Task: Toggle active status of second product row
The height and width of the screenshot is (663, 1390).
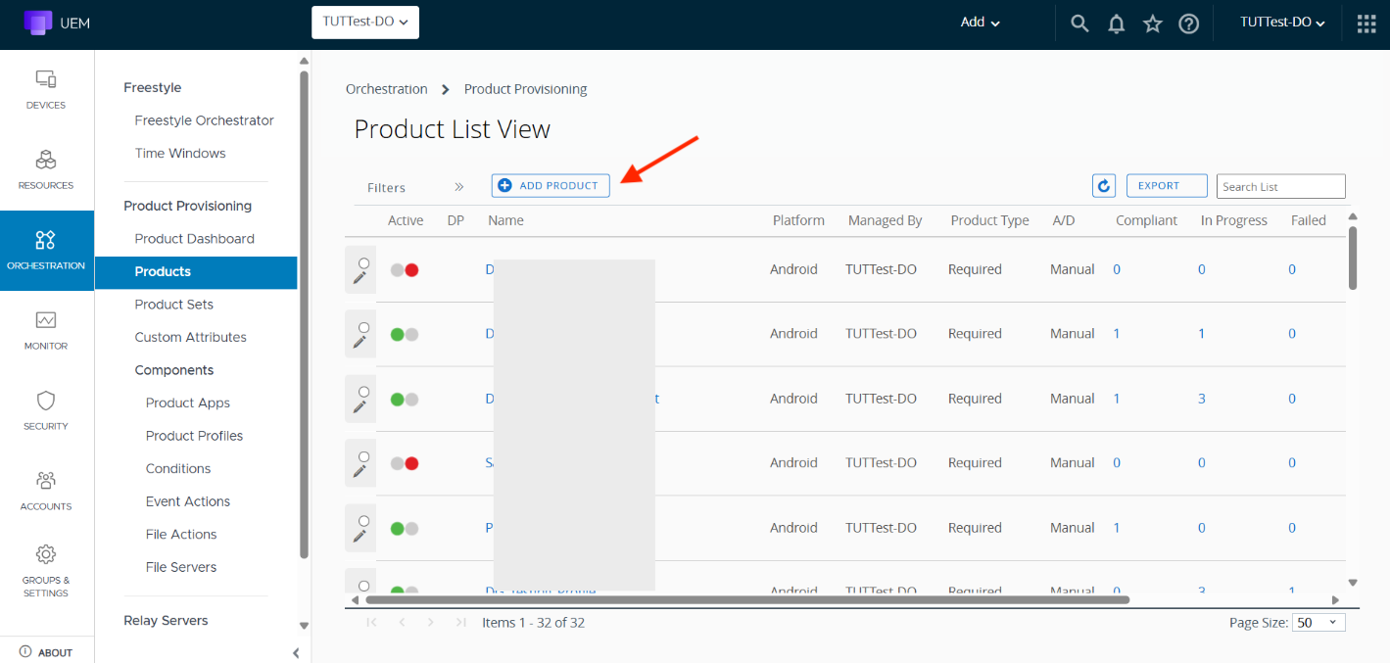Action: 405,334
